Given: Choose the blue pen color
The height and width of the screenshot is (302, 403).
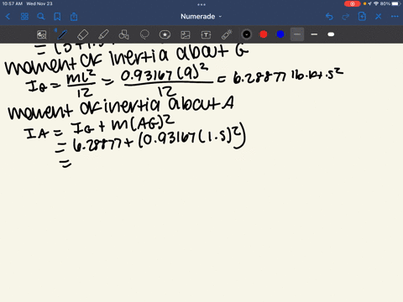Looking at the screenshot, I should click(x=280, y=34).
